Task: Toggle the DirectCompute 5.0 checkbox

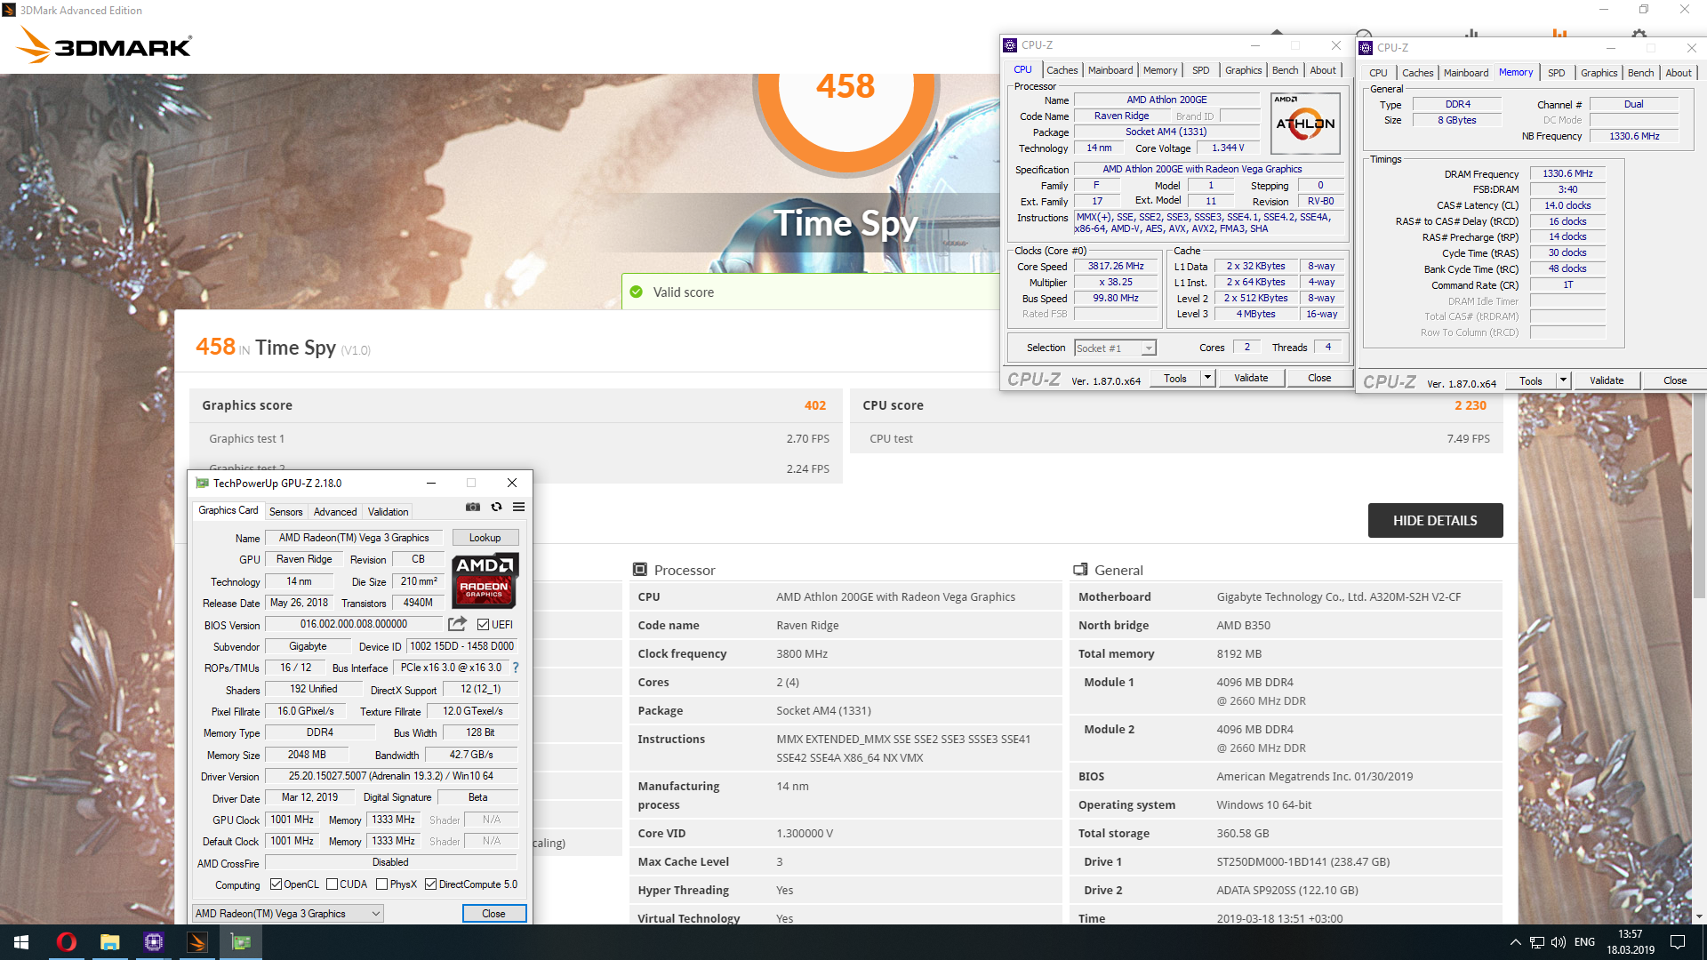Action: 430,884
